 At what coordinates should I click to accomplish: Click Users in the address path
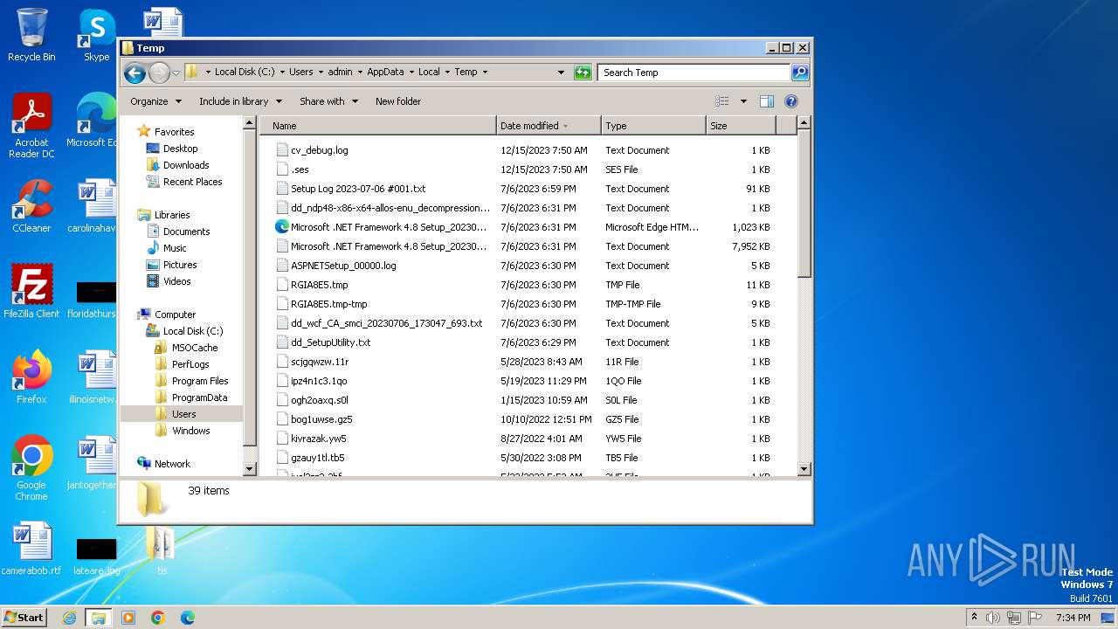click(300, 73)
